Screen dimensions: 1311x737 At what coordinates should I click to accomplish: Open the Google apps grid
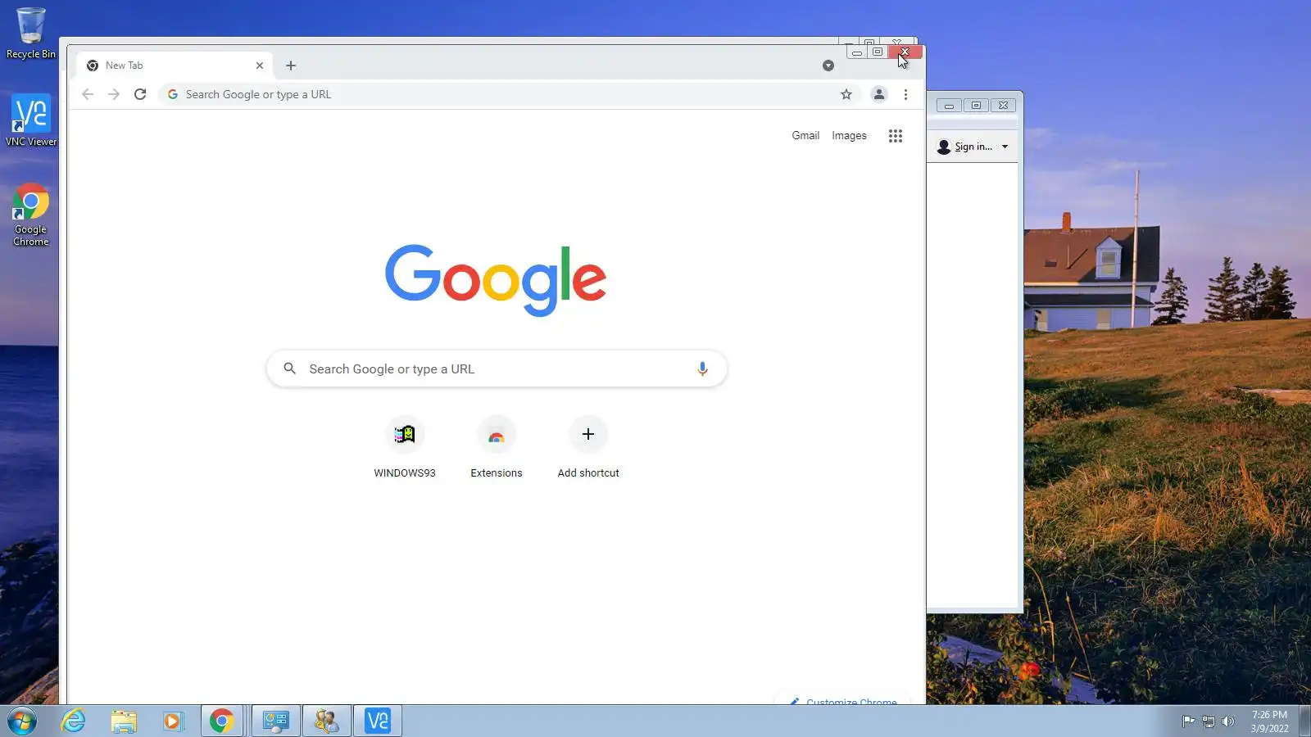click(x=896, y=136)
